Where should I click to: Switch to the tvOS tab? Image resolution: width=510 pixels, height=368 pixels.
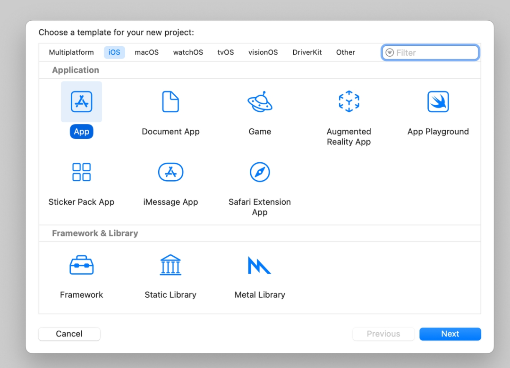coord(226,52)
